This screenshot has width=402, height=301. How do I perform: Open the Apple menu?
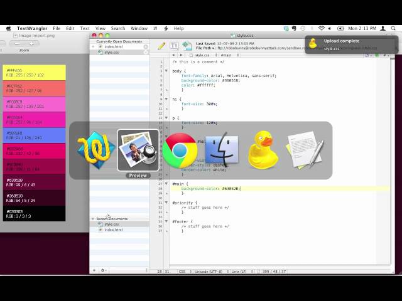click(x=9, y=28)
